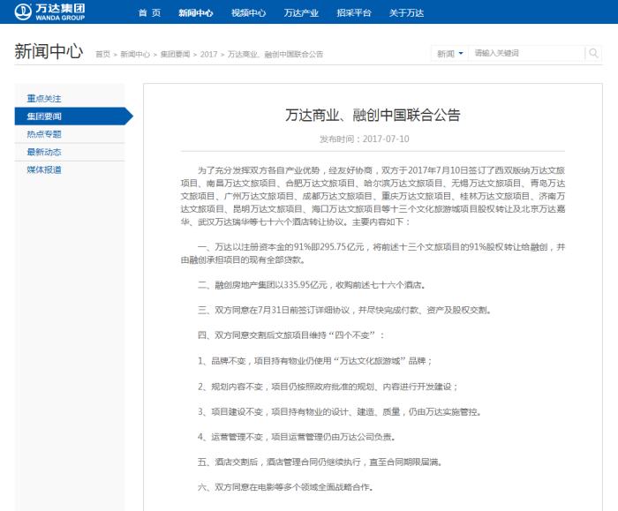Click the search magnifier icon
Image resolution: width=618 pixels, height=511 pixels.
point(593,53)
